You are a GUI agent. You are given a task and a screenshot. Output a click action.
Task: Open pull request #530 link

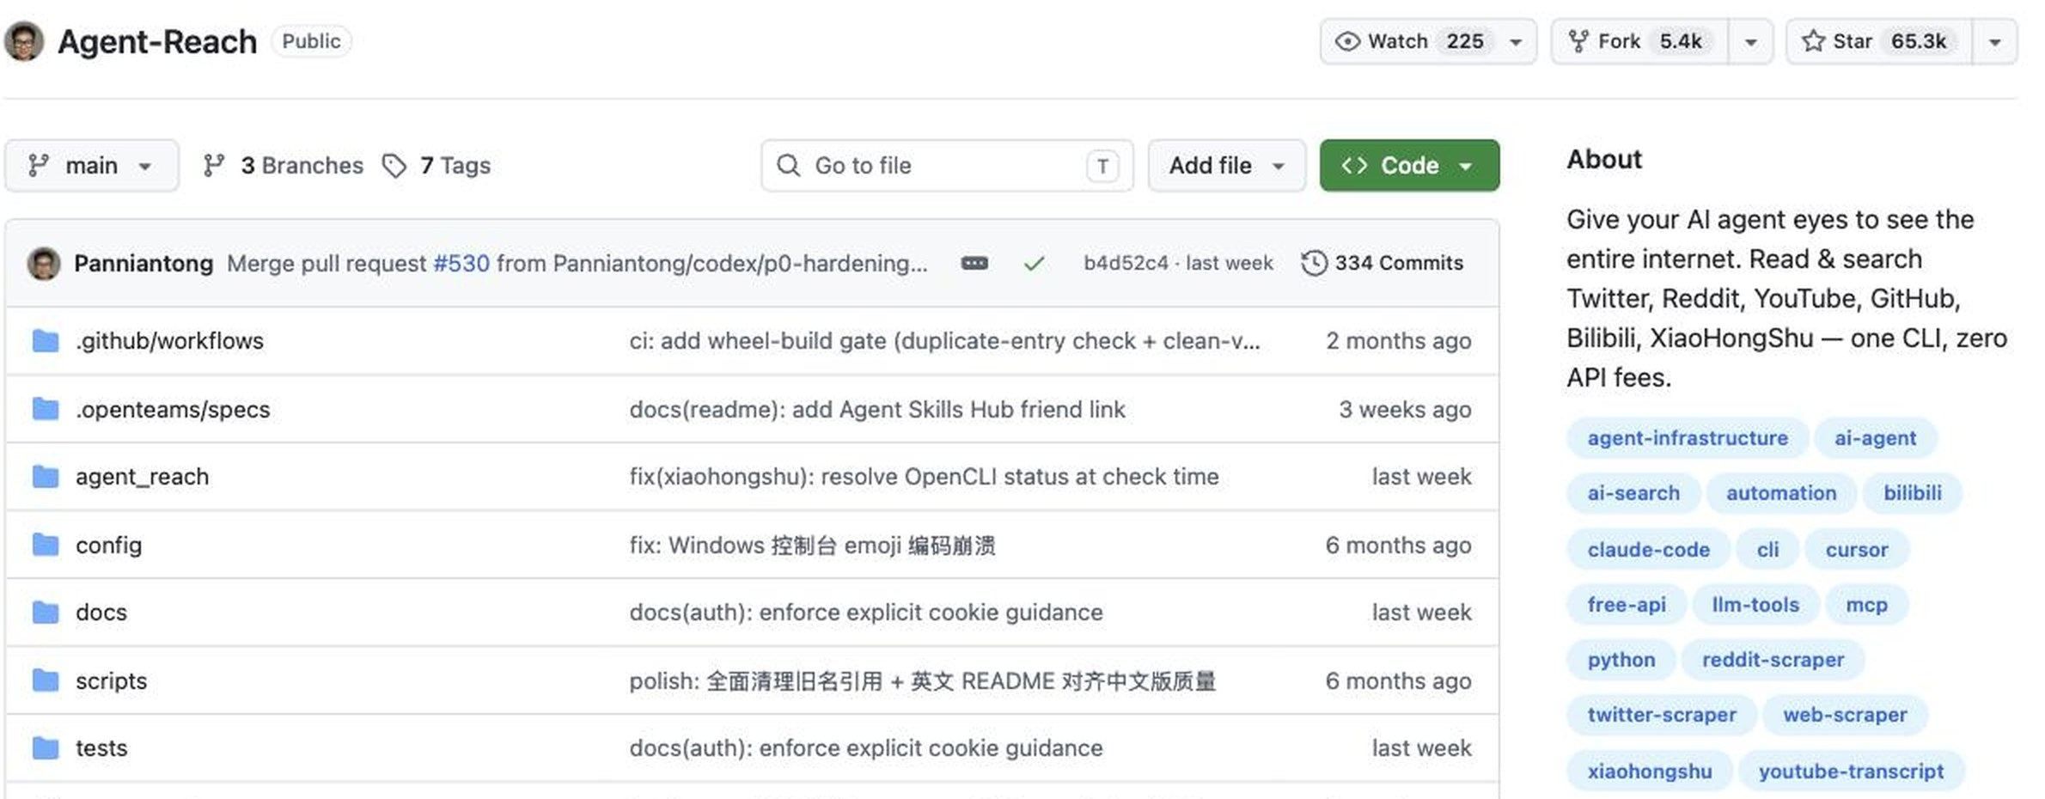point(461,263)
